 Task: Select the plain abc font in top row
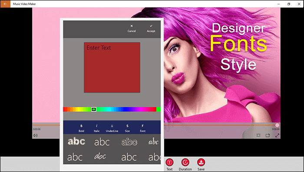(x=102, y=142)
